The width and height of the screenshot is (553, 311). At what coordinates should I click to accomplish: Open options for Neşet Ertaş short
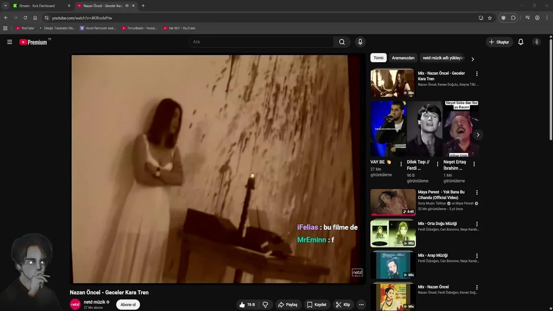[474, 164]
